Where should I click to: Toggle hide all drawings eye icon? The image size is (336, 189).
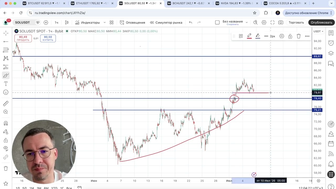(x=6, y=149)
